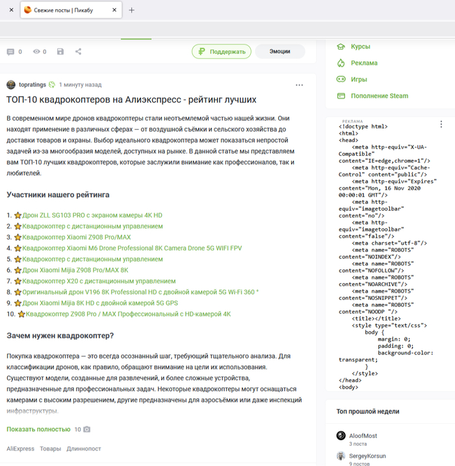This screenshot has height=466, width=455.
Task: Click the camera icon next to 10
Action: (86, 430)
